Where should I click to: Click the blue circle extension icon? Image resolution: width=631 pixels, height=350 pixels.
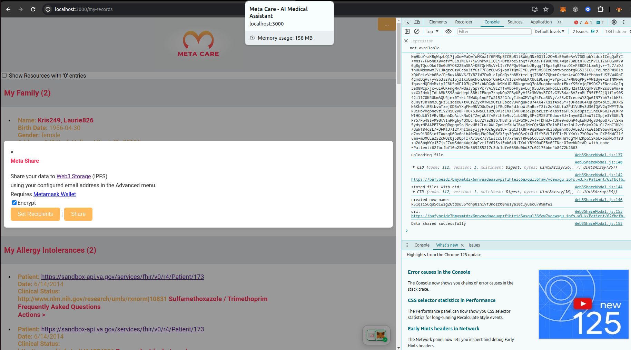(x=588, y=9)
